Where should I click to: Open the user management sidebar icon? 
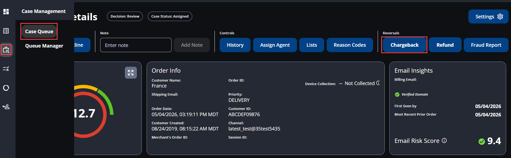[x=6, y=107]
